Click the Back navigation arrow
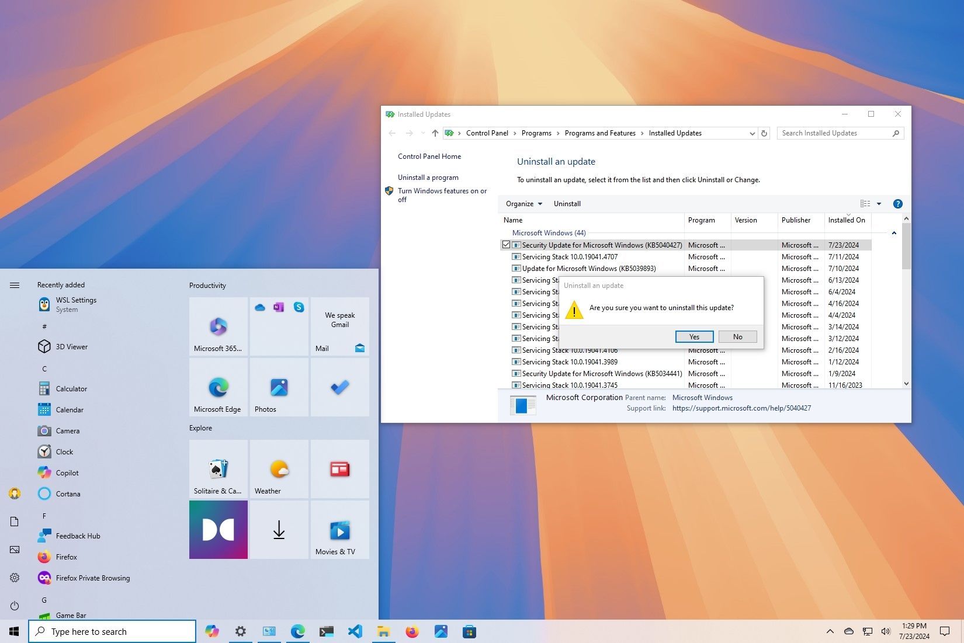 [x=392, y=133]
